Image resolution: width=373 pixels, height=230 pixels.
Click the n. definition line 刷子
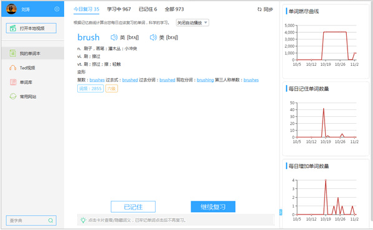click(107, 48)
